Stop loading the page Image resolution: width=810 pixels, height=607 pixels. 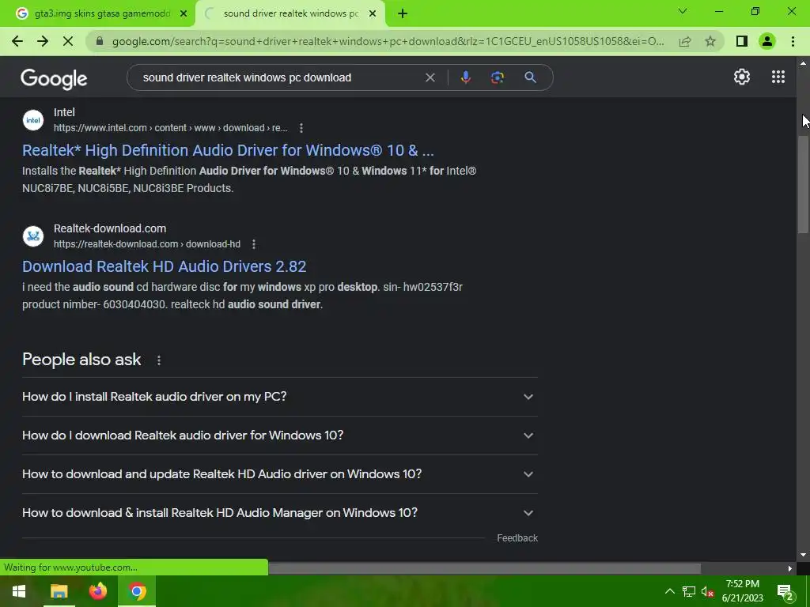tap(68, 41)
